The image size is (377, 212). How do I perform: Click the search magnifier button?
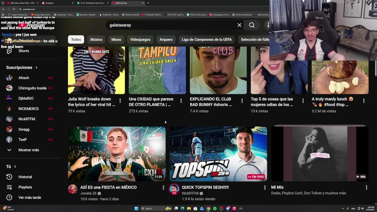[252, 25]
